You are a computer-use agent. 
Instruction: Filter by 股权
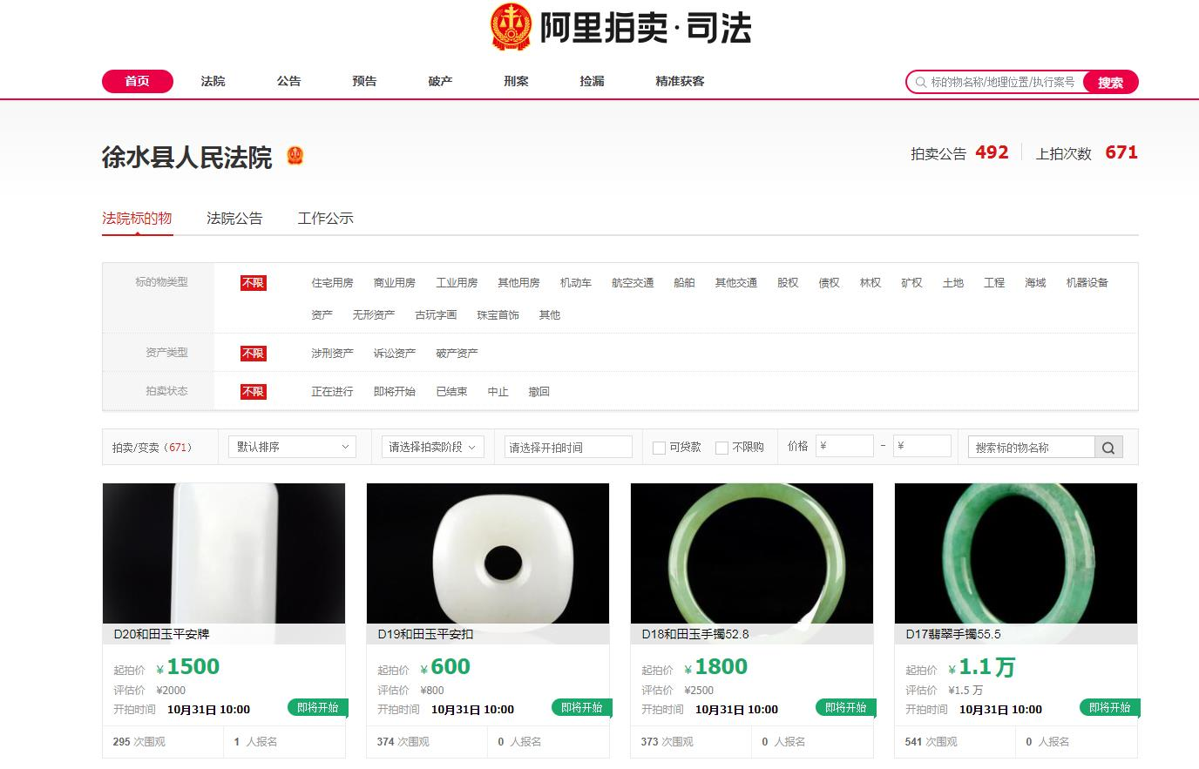pyautogui.click(x=788, y=283)
